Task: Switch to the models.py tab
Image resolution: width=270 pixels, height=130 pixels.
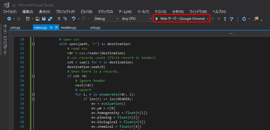Action: coord(68,28)
